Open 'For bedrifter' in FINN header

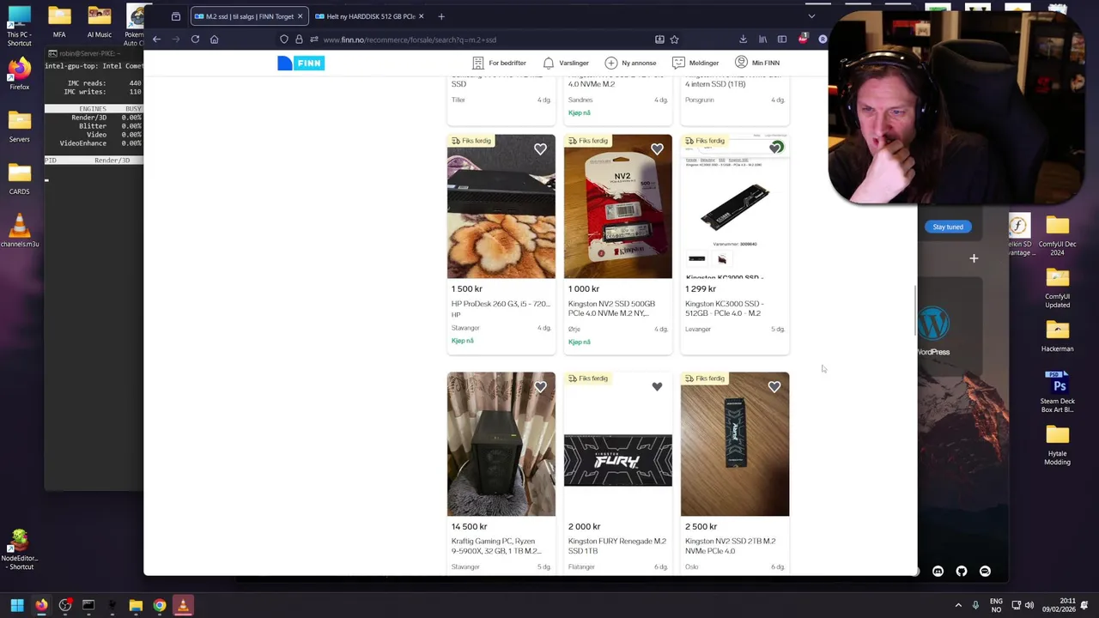pyautogui.click(x=499, y=63)
